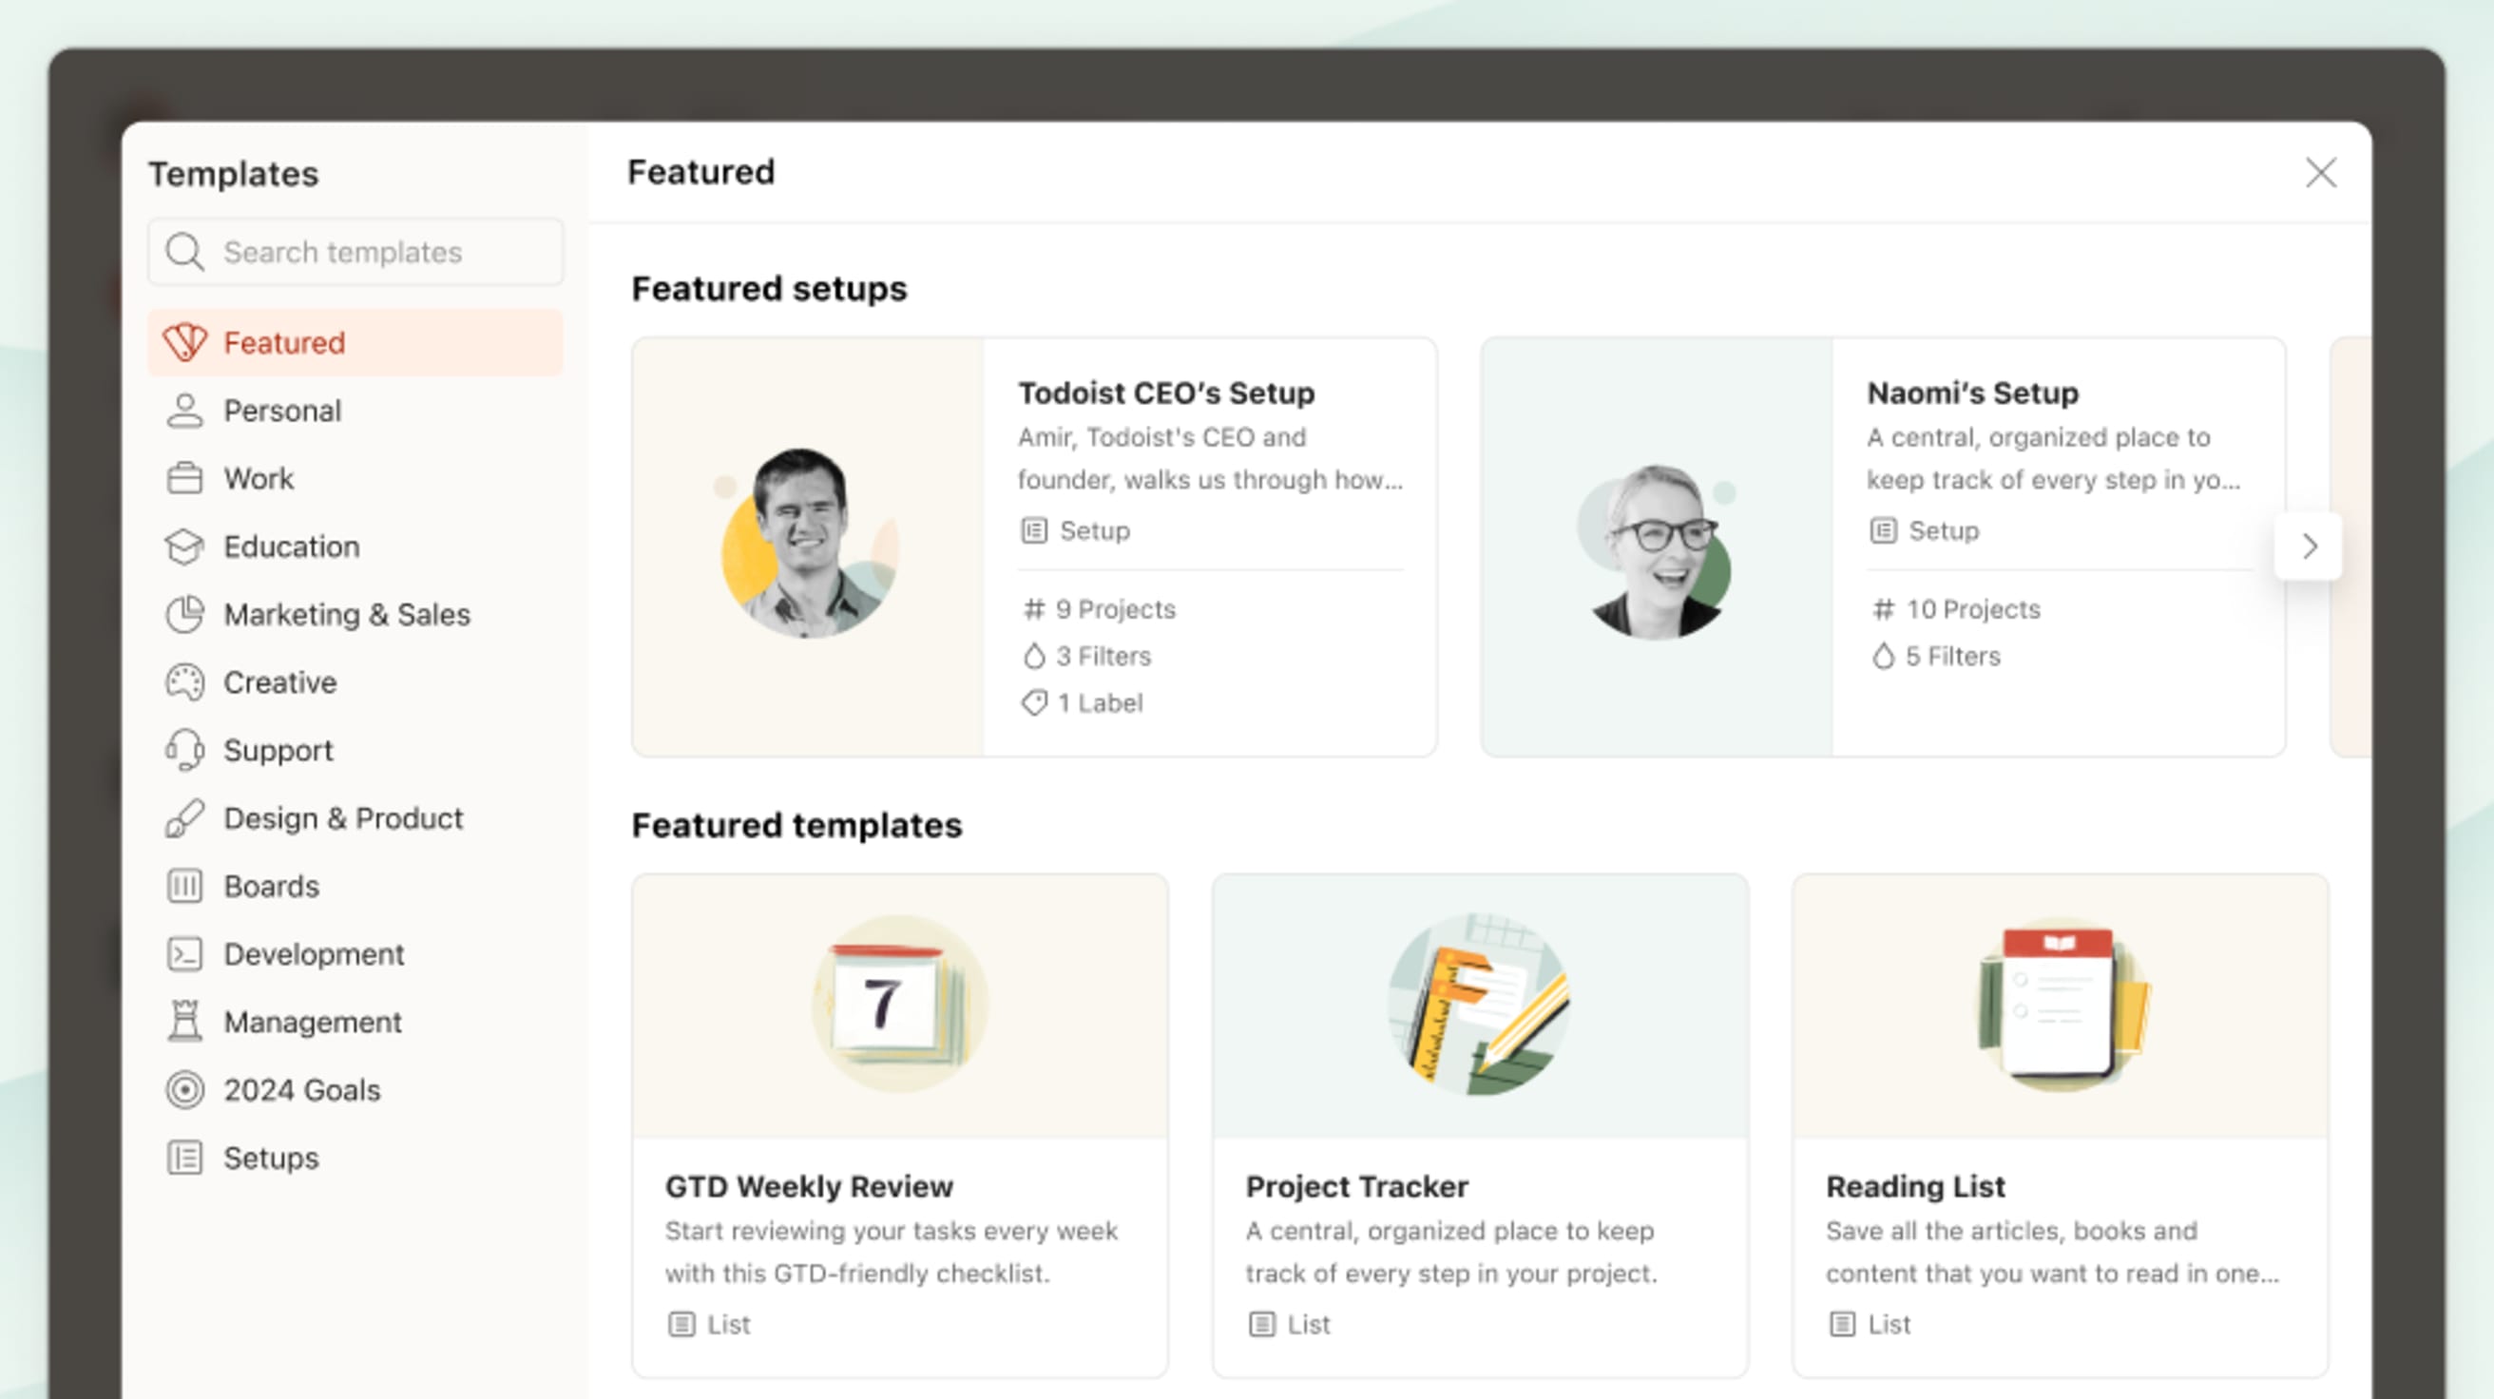The image size is (2494, 1399).
Task: Switch to the Personal templates category
Action: tap(282, 410)
